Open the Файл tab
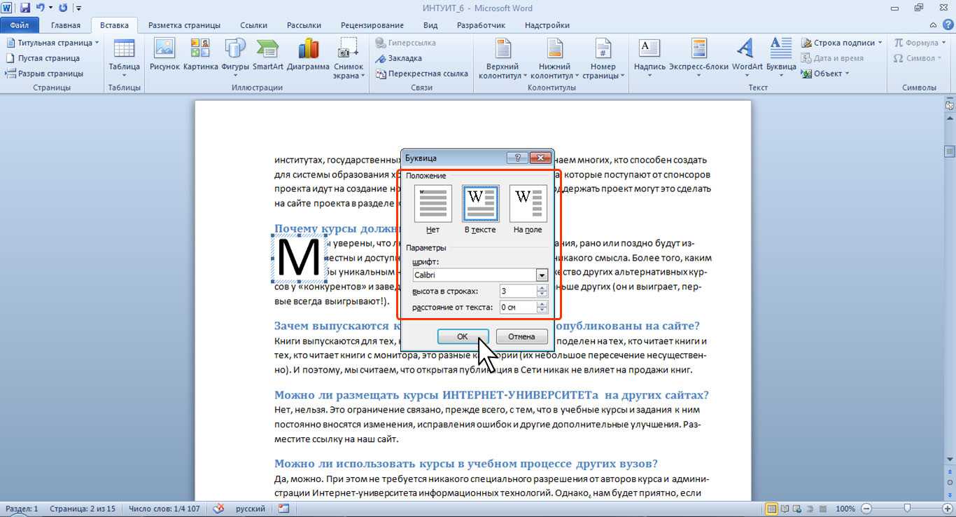Viewport: 956px width, 517px height. tap(20, 25)
